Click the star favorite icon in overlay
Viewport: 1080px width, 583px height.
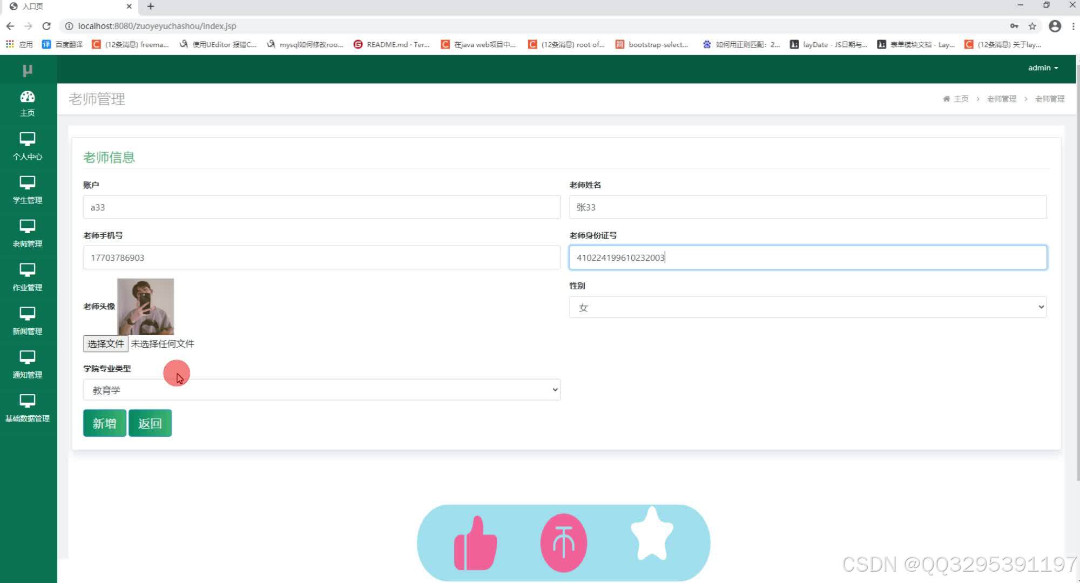652,534
